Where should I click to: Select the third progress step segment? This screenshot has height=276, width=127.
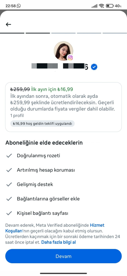tap(63, 33)
